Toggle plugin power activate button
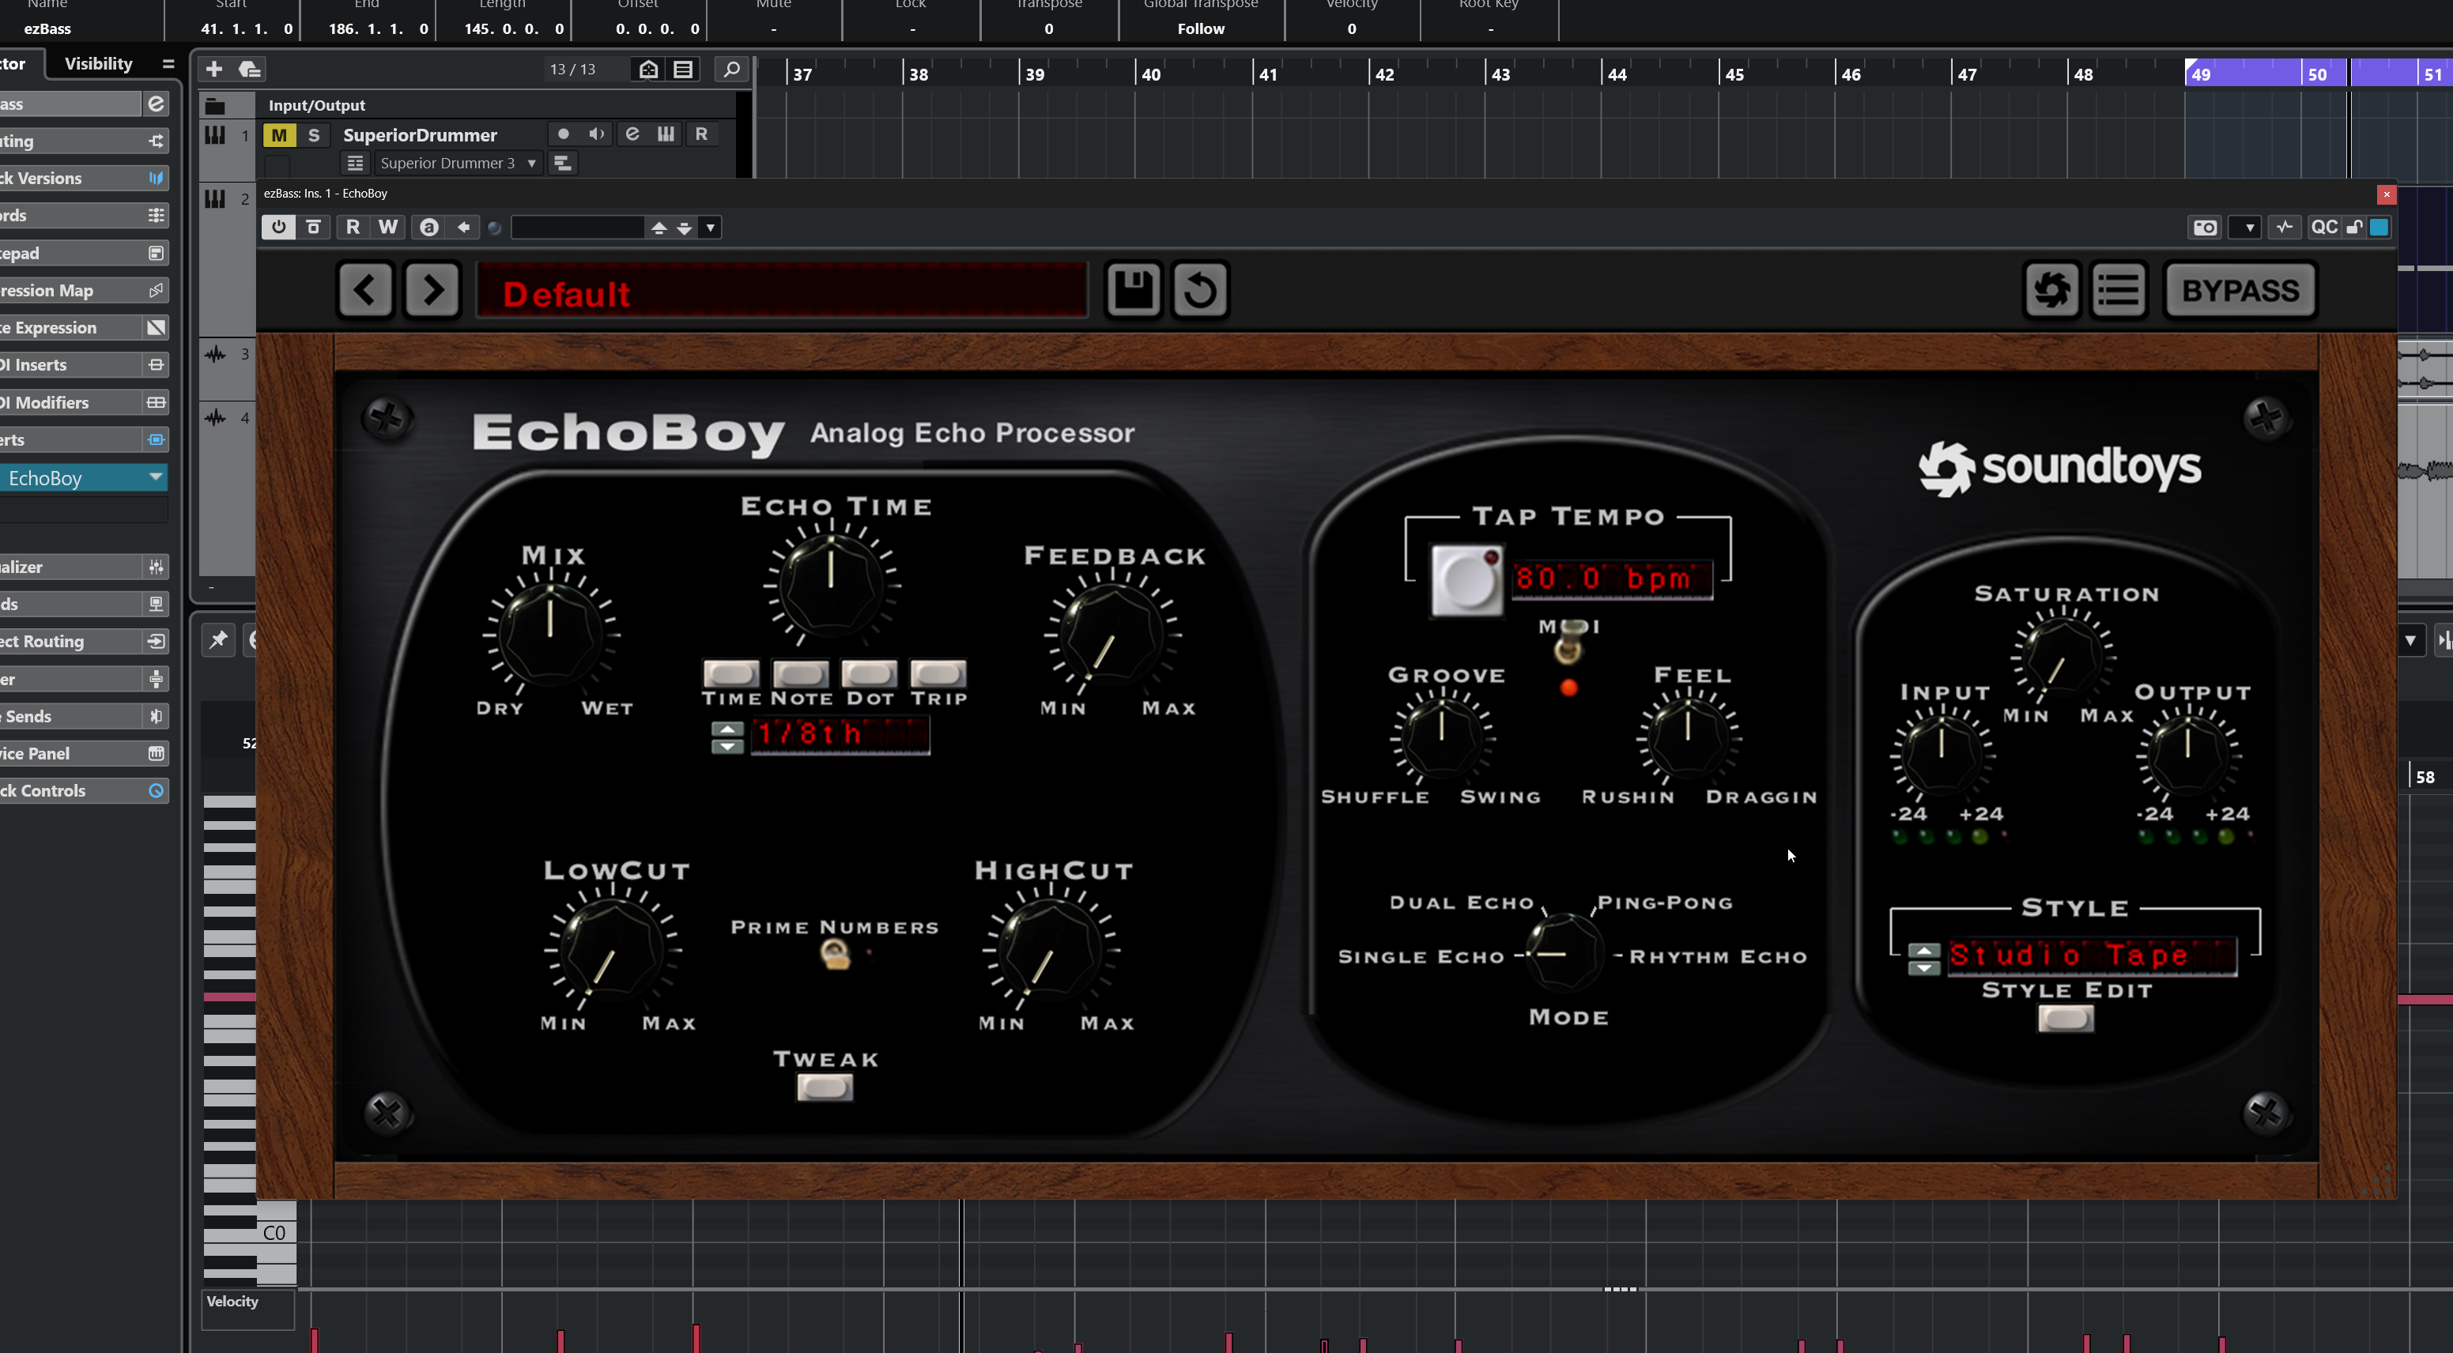This screenshot has width=2453, height=1353. [278, 228]
